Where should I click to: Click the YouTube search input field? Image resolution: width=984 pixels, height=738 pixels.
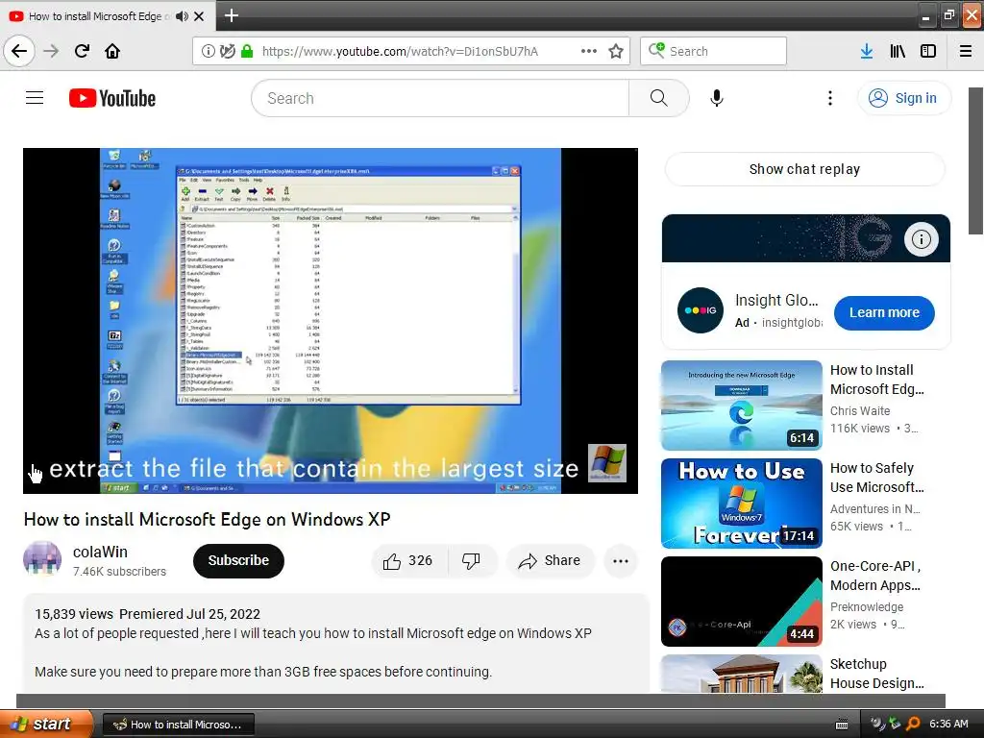pyautogui.click(x=440, y=98)
